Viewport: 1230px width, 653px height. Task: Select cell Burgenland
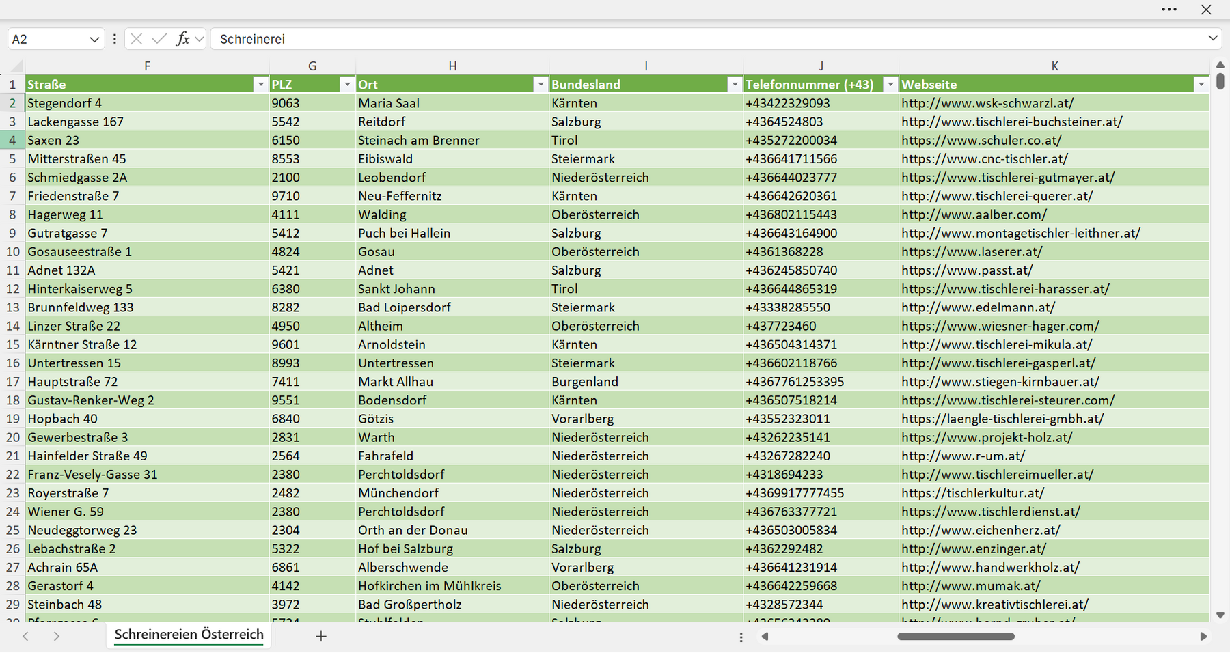point(646,382)
